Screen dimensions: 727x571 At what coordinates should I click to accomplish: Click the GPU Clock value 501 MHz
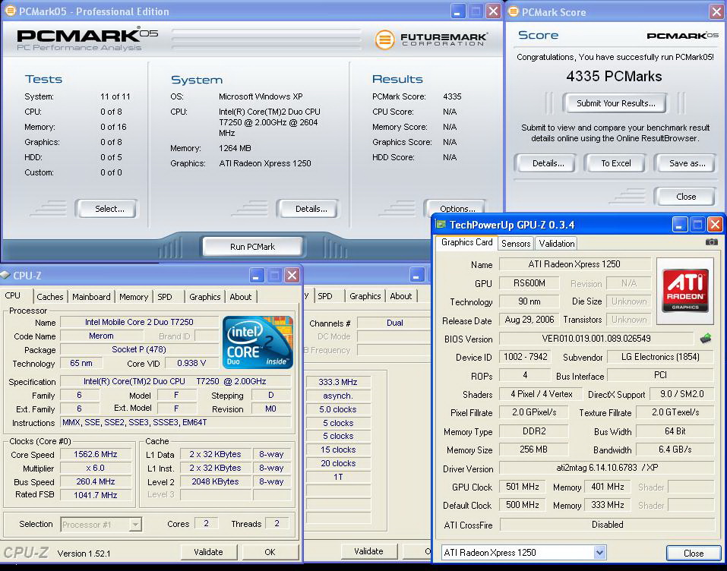tap(523, 487)
